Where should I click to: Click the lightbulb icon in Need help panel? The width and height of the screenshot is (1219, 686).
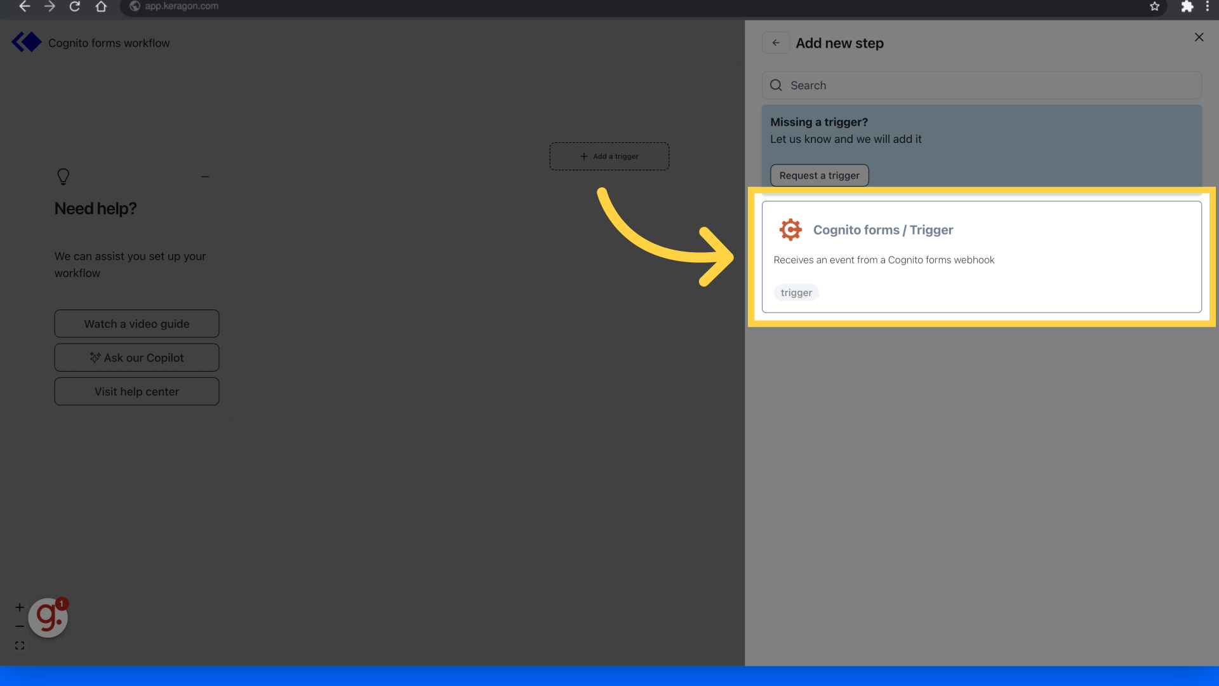click(x=63, y=177)
